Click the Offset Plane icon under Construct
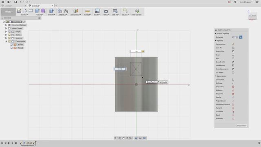 [x=76, y=11]
